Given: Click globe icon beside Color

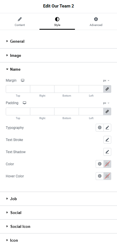Looking at the screenshot, I should 100,164.
